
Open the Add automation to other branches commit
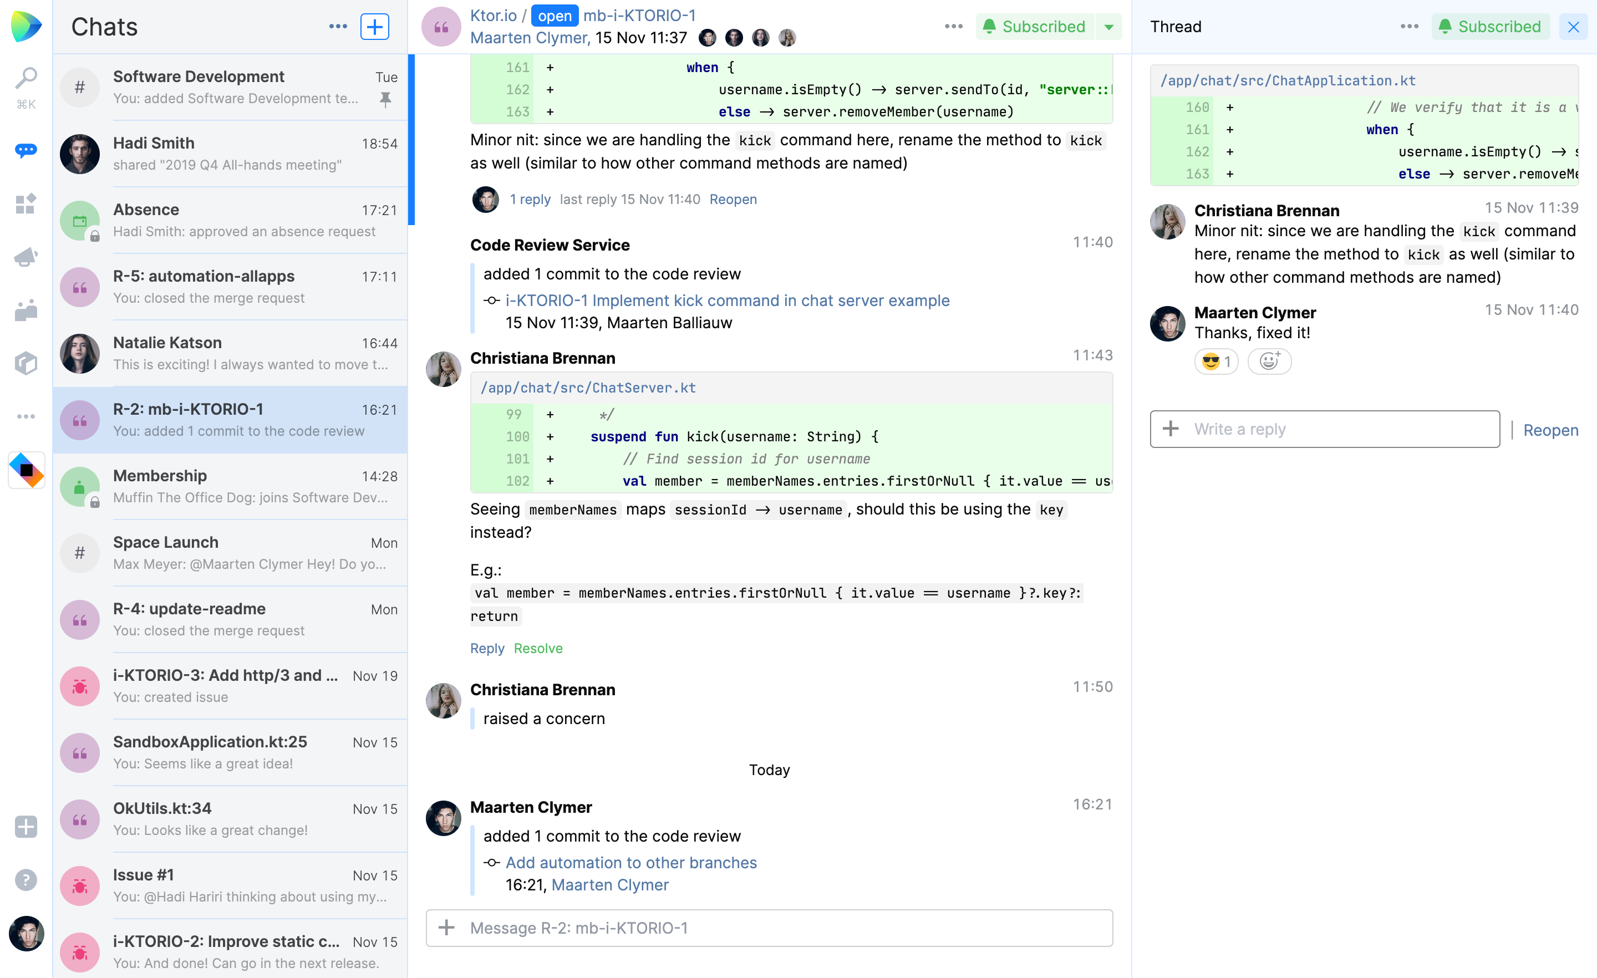click(630, 863)
